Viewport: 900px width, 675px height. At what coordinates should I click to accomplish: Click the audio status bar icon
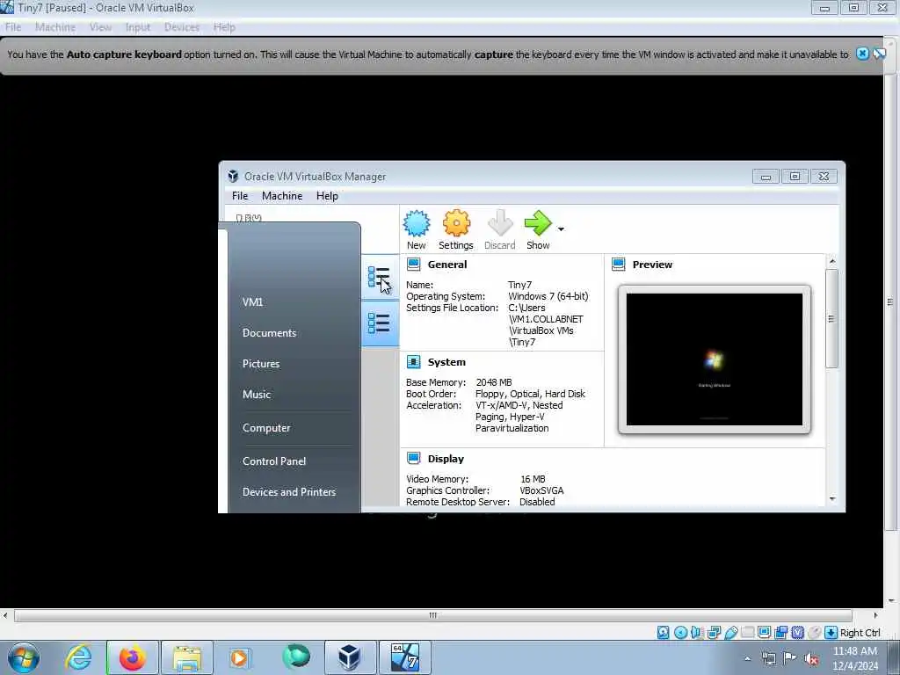coord(697,633)
